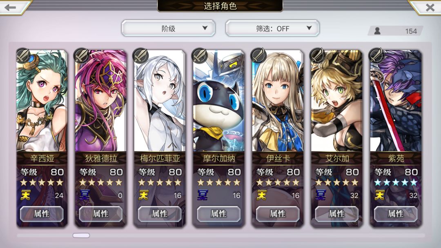The image size is (441, 248).
Task: Open the 筛选: OFF filter dropdown
Action: 272,29
